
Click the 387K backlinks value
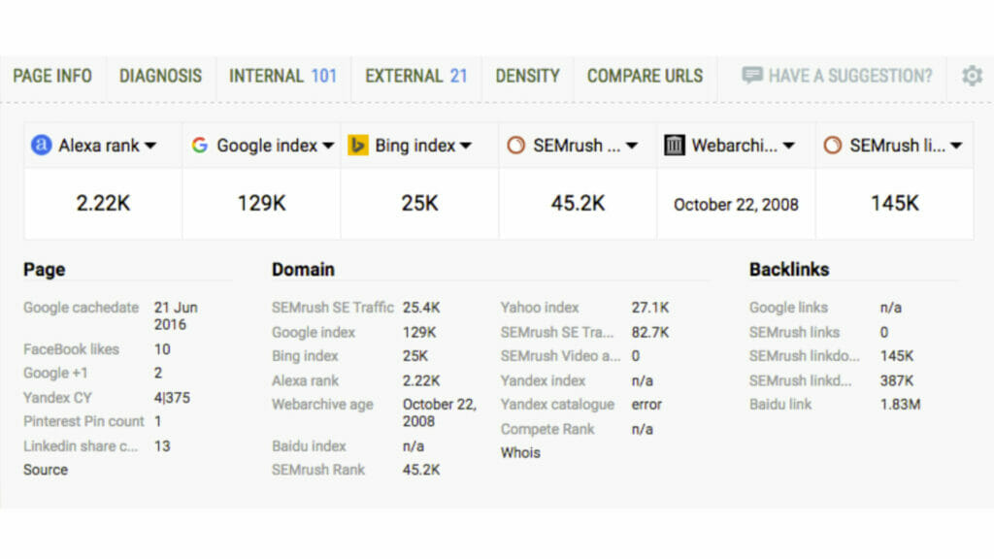[897, 380]
